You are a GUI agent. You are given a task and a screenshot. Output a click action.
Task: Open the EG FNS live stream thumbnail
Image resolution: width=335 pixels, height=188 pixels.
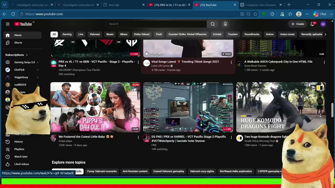[188, 107]
